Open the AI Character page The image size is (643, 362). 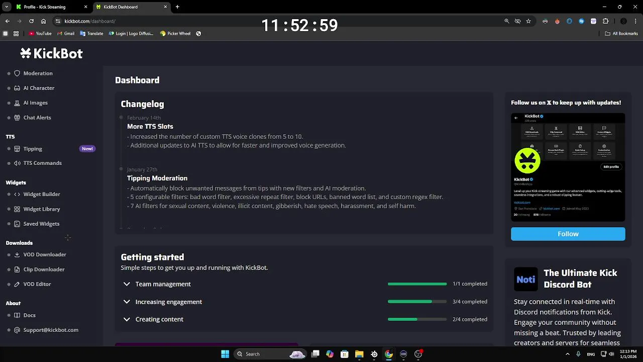click(x=39, y=88)
